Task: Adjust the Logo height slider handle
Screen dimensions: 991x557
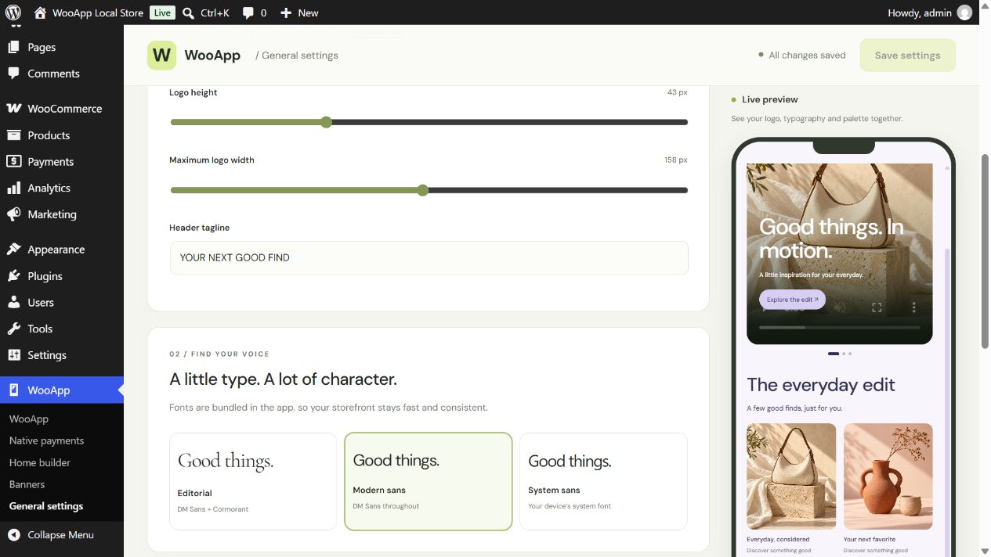Action: pyautogui.click(x=326, y=122)
